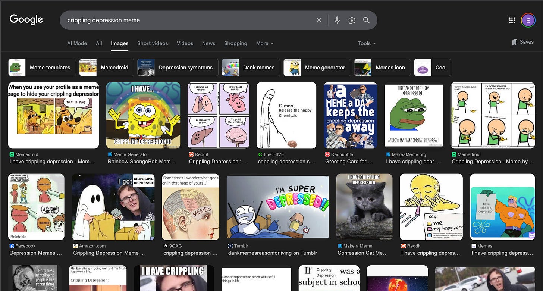The image size is (543, 291).
Task: Open the Release the happy chemicals image
Action: 286,116
